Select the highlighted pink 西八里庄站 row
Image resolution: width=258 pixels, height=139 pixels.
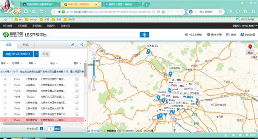42,120
